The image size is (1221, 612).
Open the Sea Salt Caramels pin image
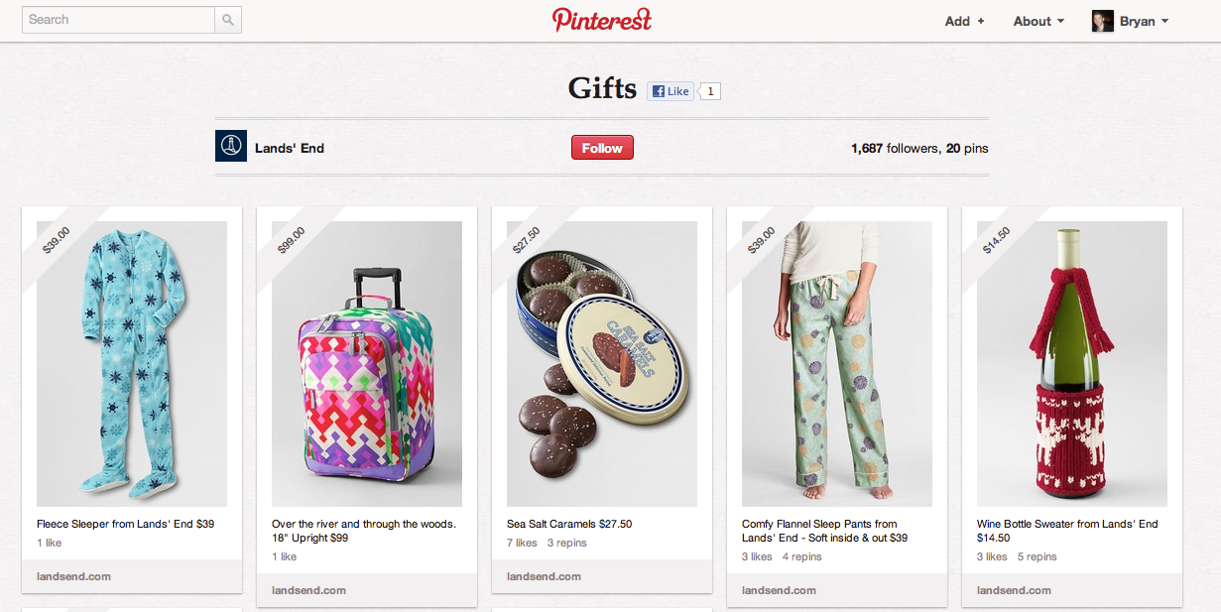(602, 364)
